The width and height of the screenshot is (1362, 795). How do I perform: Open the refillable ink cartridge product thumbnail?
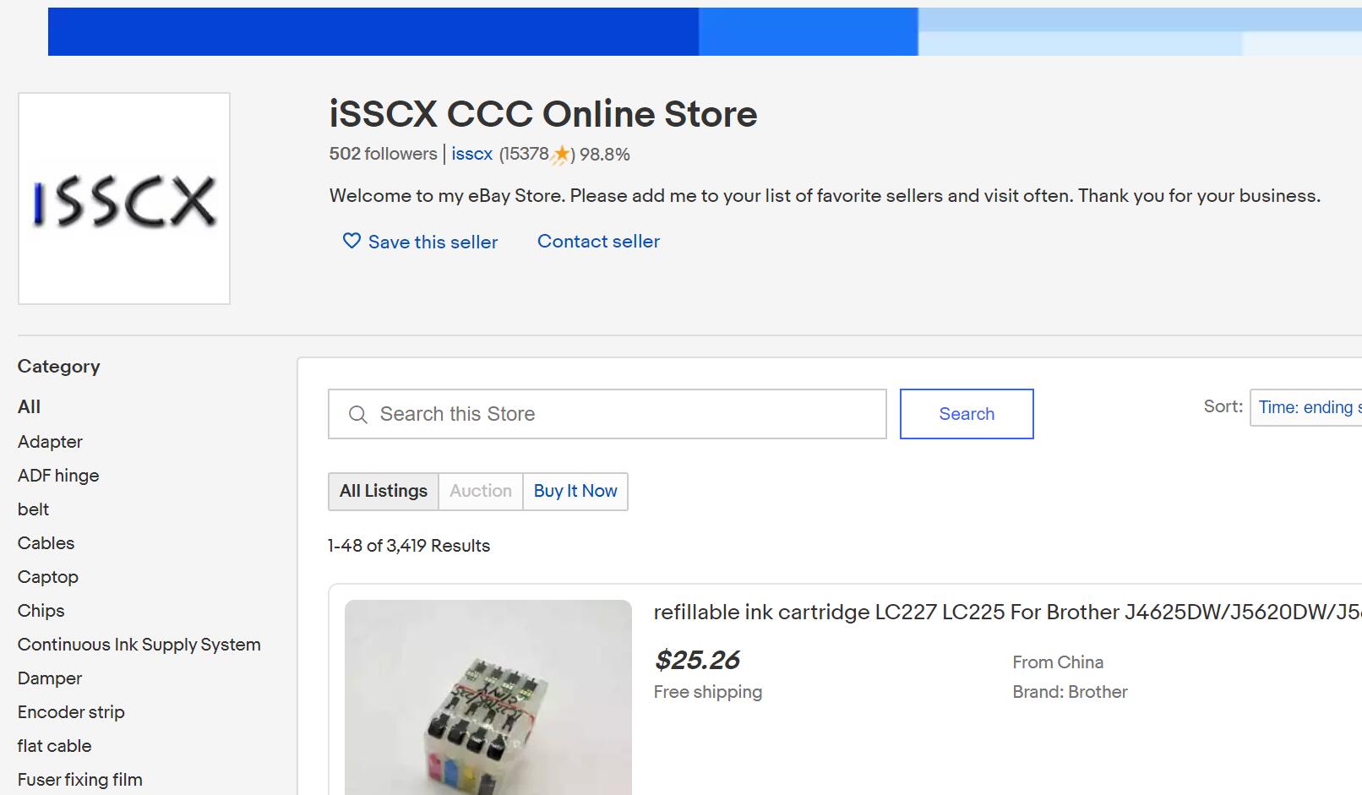click(x=488, y=697)
